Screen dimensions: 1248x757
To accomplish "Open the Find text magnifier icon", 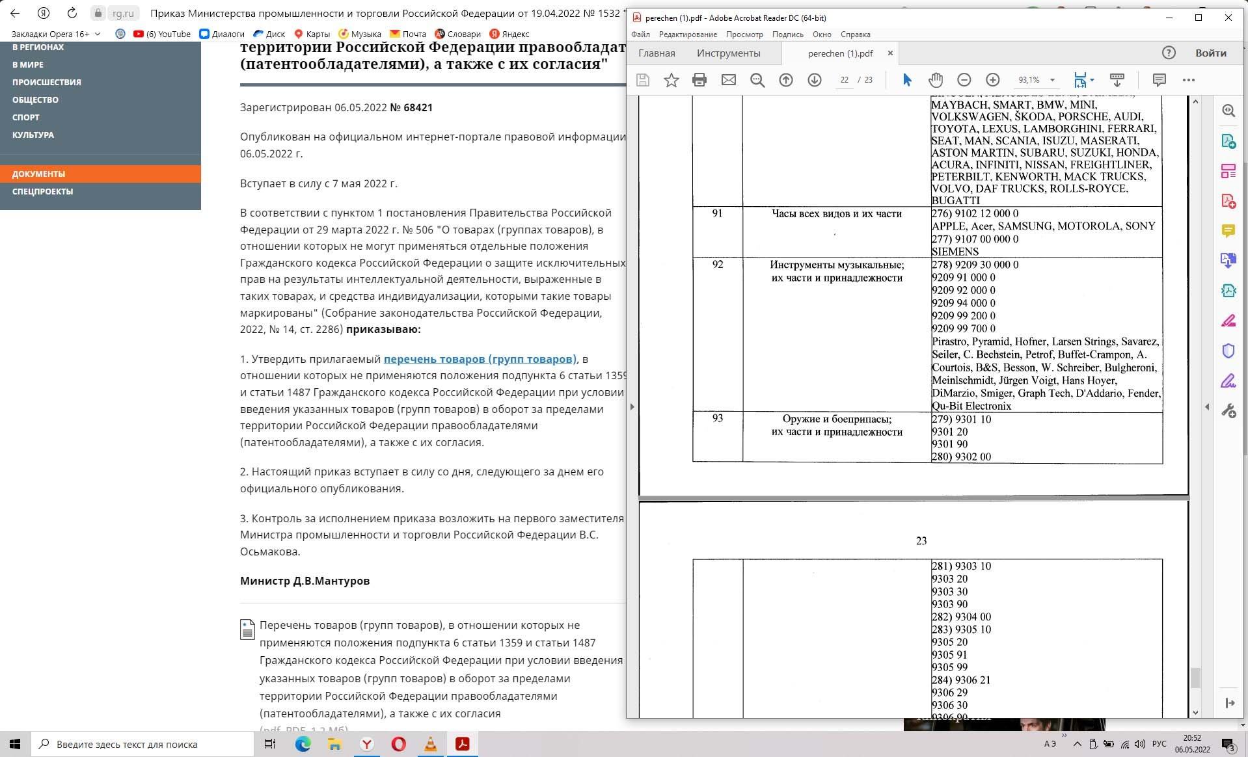I will coord(757,80).
